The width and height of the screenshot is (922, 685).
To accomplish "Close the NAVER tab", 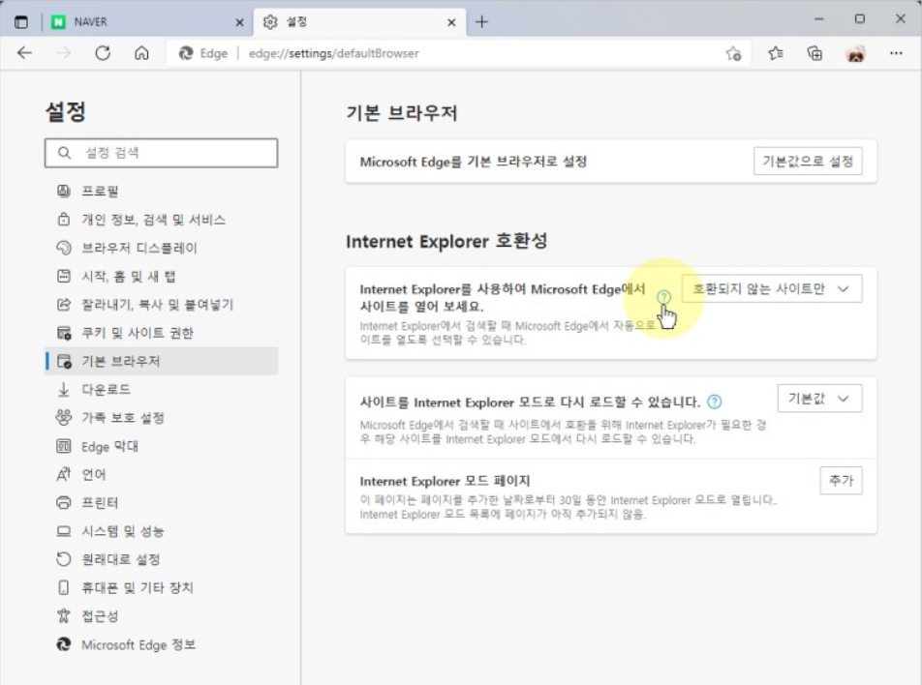I will 239,22.
